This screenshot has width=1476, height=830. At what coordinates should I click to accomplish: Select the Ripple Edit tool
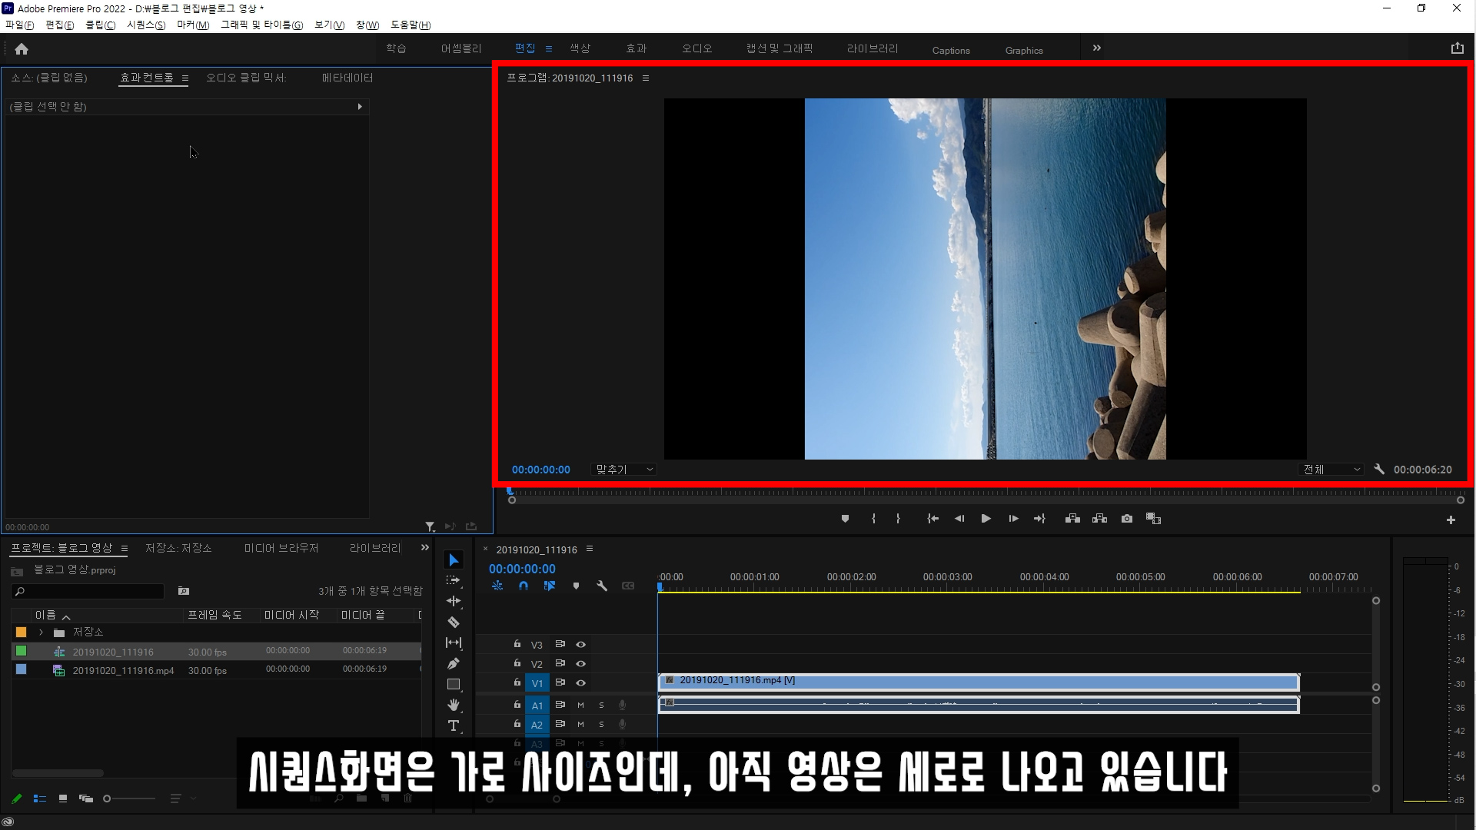(x=454, y=601)
